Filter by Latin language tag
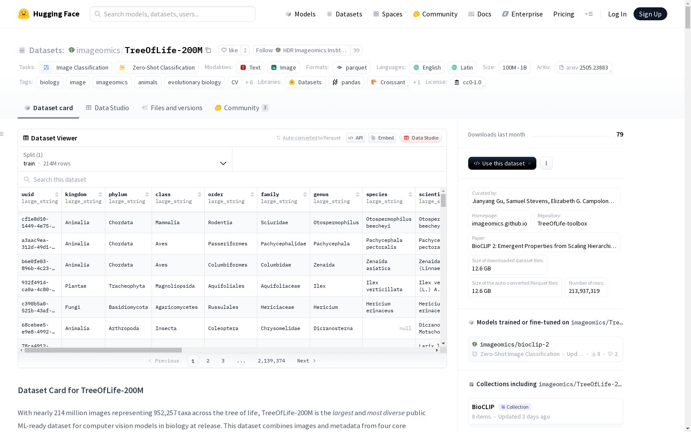Screen dimensions: 691x432 click(462, 67)
